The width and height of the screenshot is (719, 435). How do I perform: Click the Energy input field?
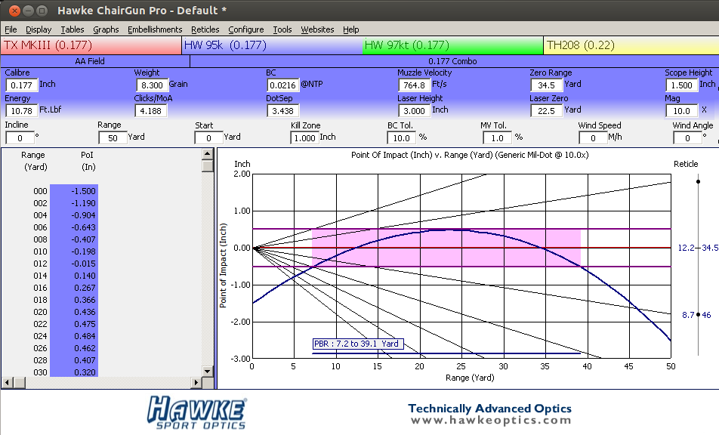coord(22,111)
